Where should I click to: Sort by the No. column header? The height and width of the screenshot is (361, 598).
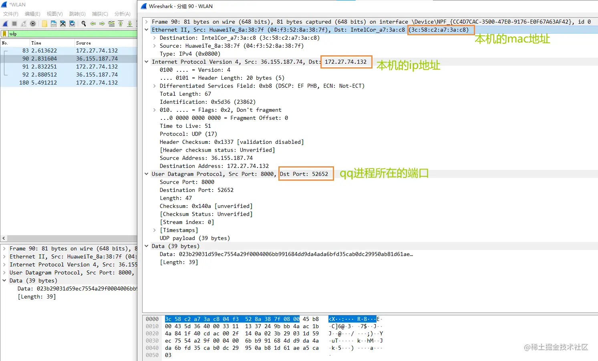tap(15, 43)
